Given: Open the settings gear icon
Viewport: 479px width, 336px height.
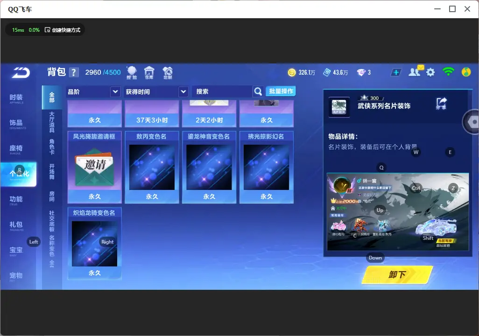Looking at the screenshot, I should 430,72.
